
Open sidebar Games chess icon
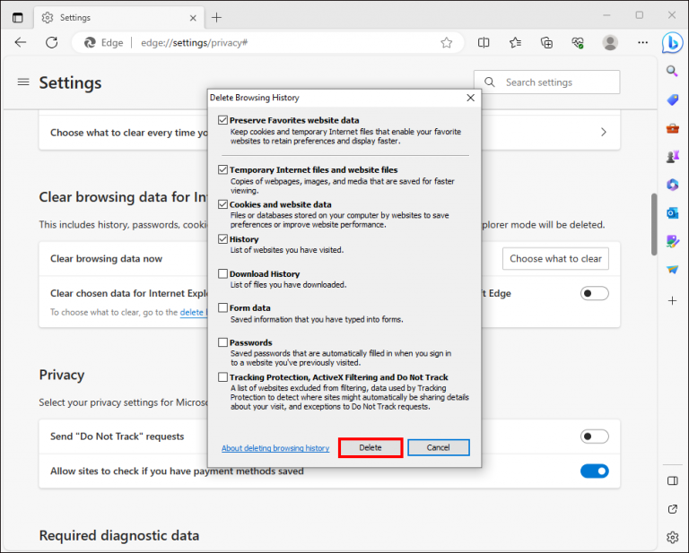672,156
